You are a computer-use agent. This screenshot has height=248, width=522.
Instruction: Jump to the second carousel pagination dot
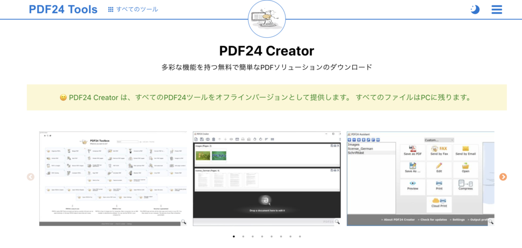click(243, 237)
